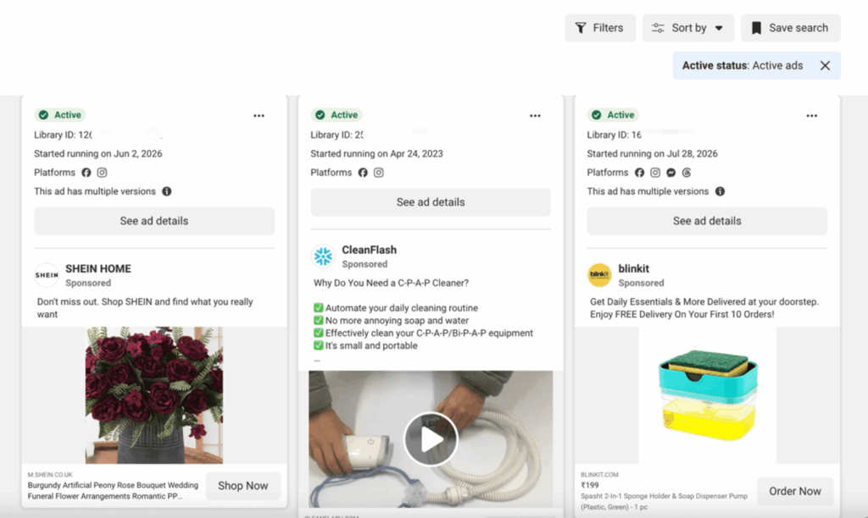868x518 pixels.
Task: Open the Filters panel
Action: [600, 28]
